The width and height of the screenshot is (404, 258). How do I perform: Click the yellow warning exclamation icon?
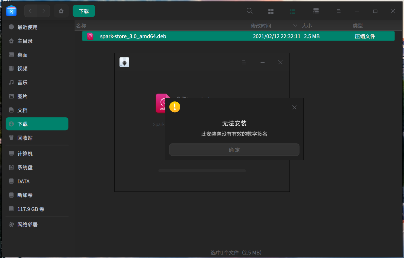tap(175, 107)
